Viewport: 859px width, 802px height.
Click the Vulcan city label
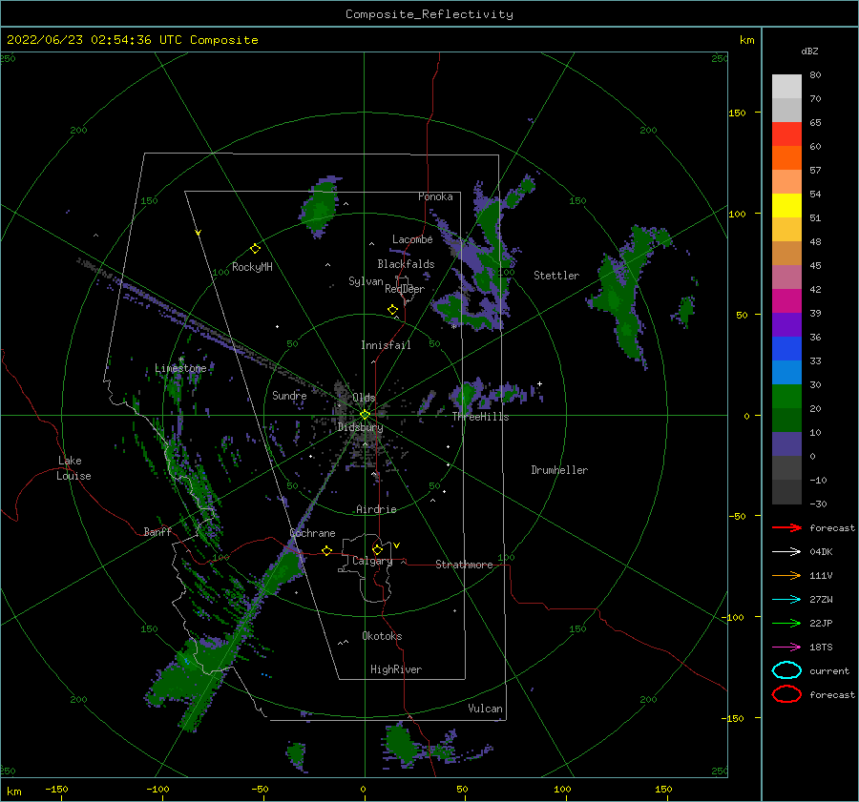485,709
